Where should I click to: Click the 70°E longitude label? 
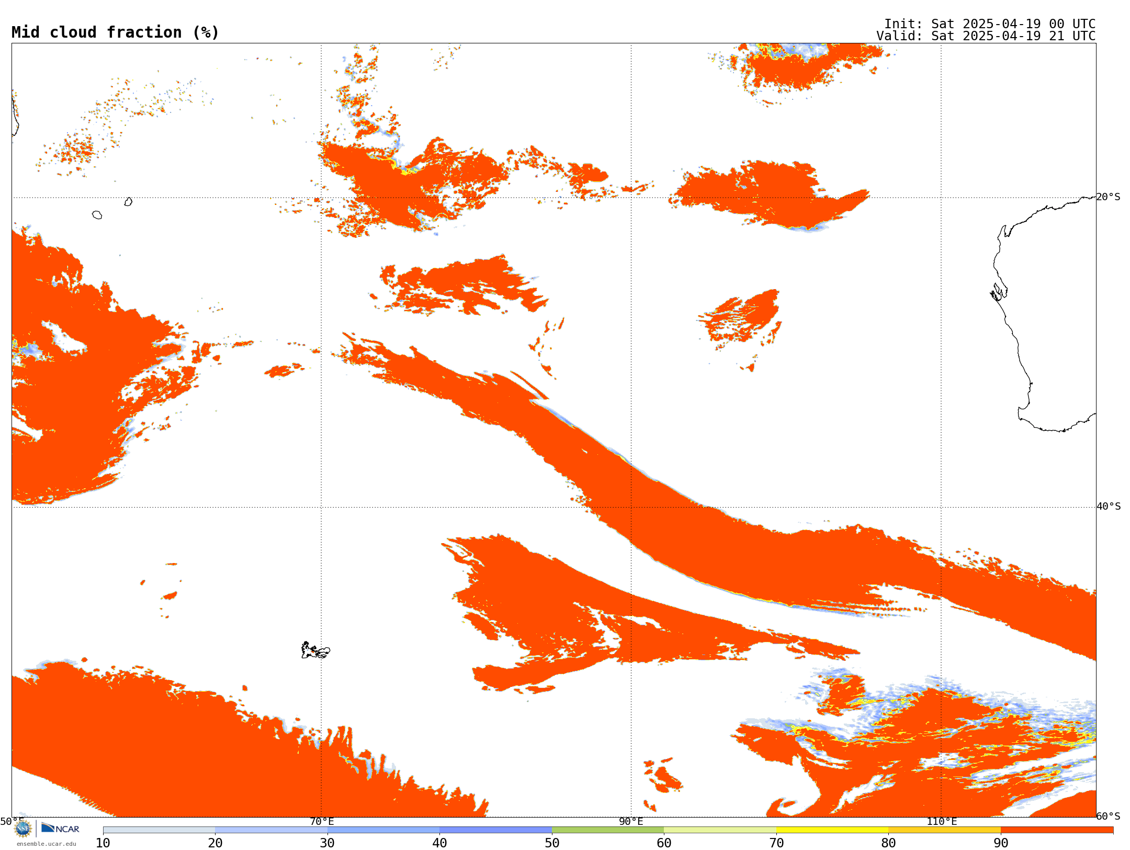(x=322, y=822)
